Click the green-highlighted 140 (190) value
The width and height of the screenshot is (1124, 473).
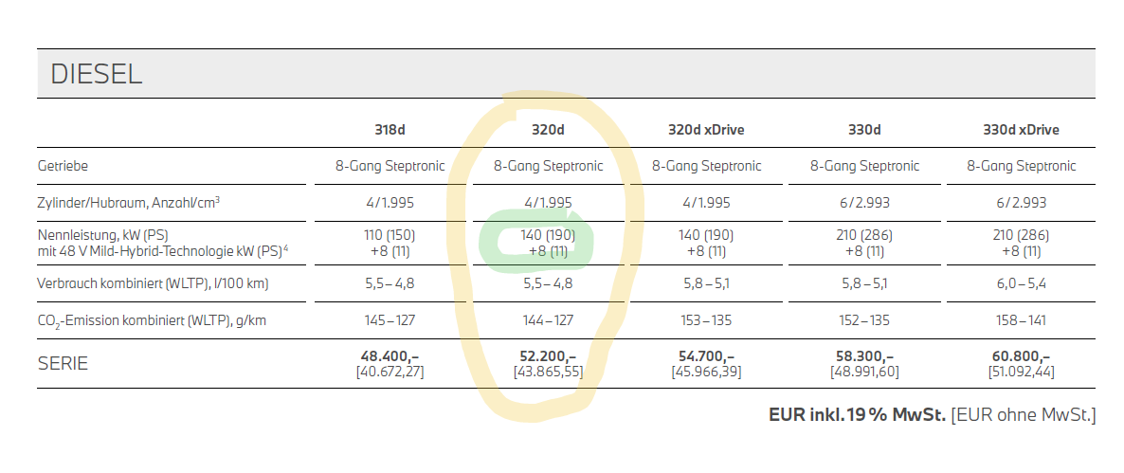549,235
